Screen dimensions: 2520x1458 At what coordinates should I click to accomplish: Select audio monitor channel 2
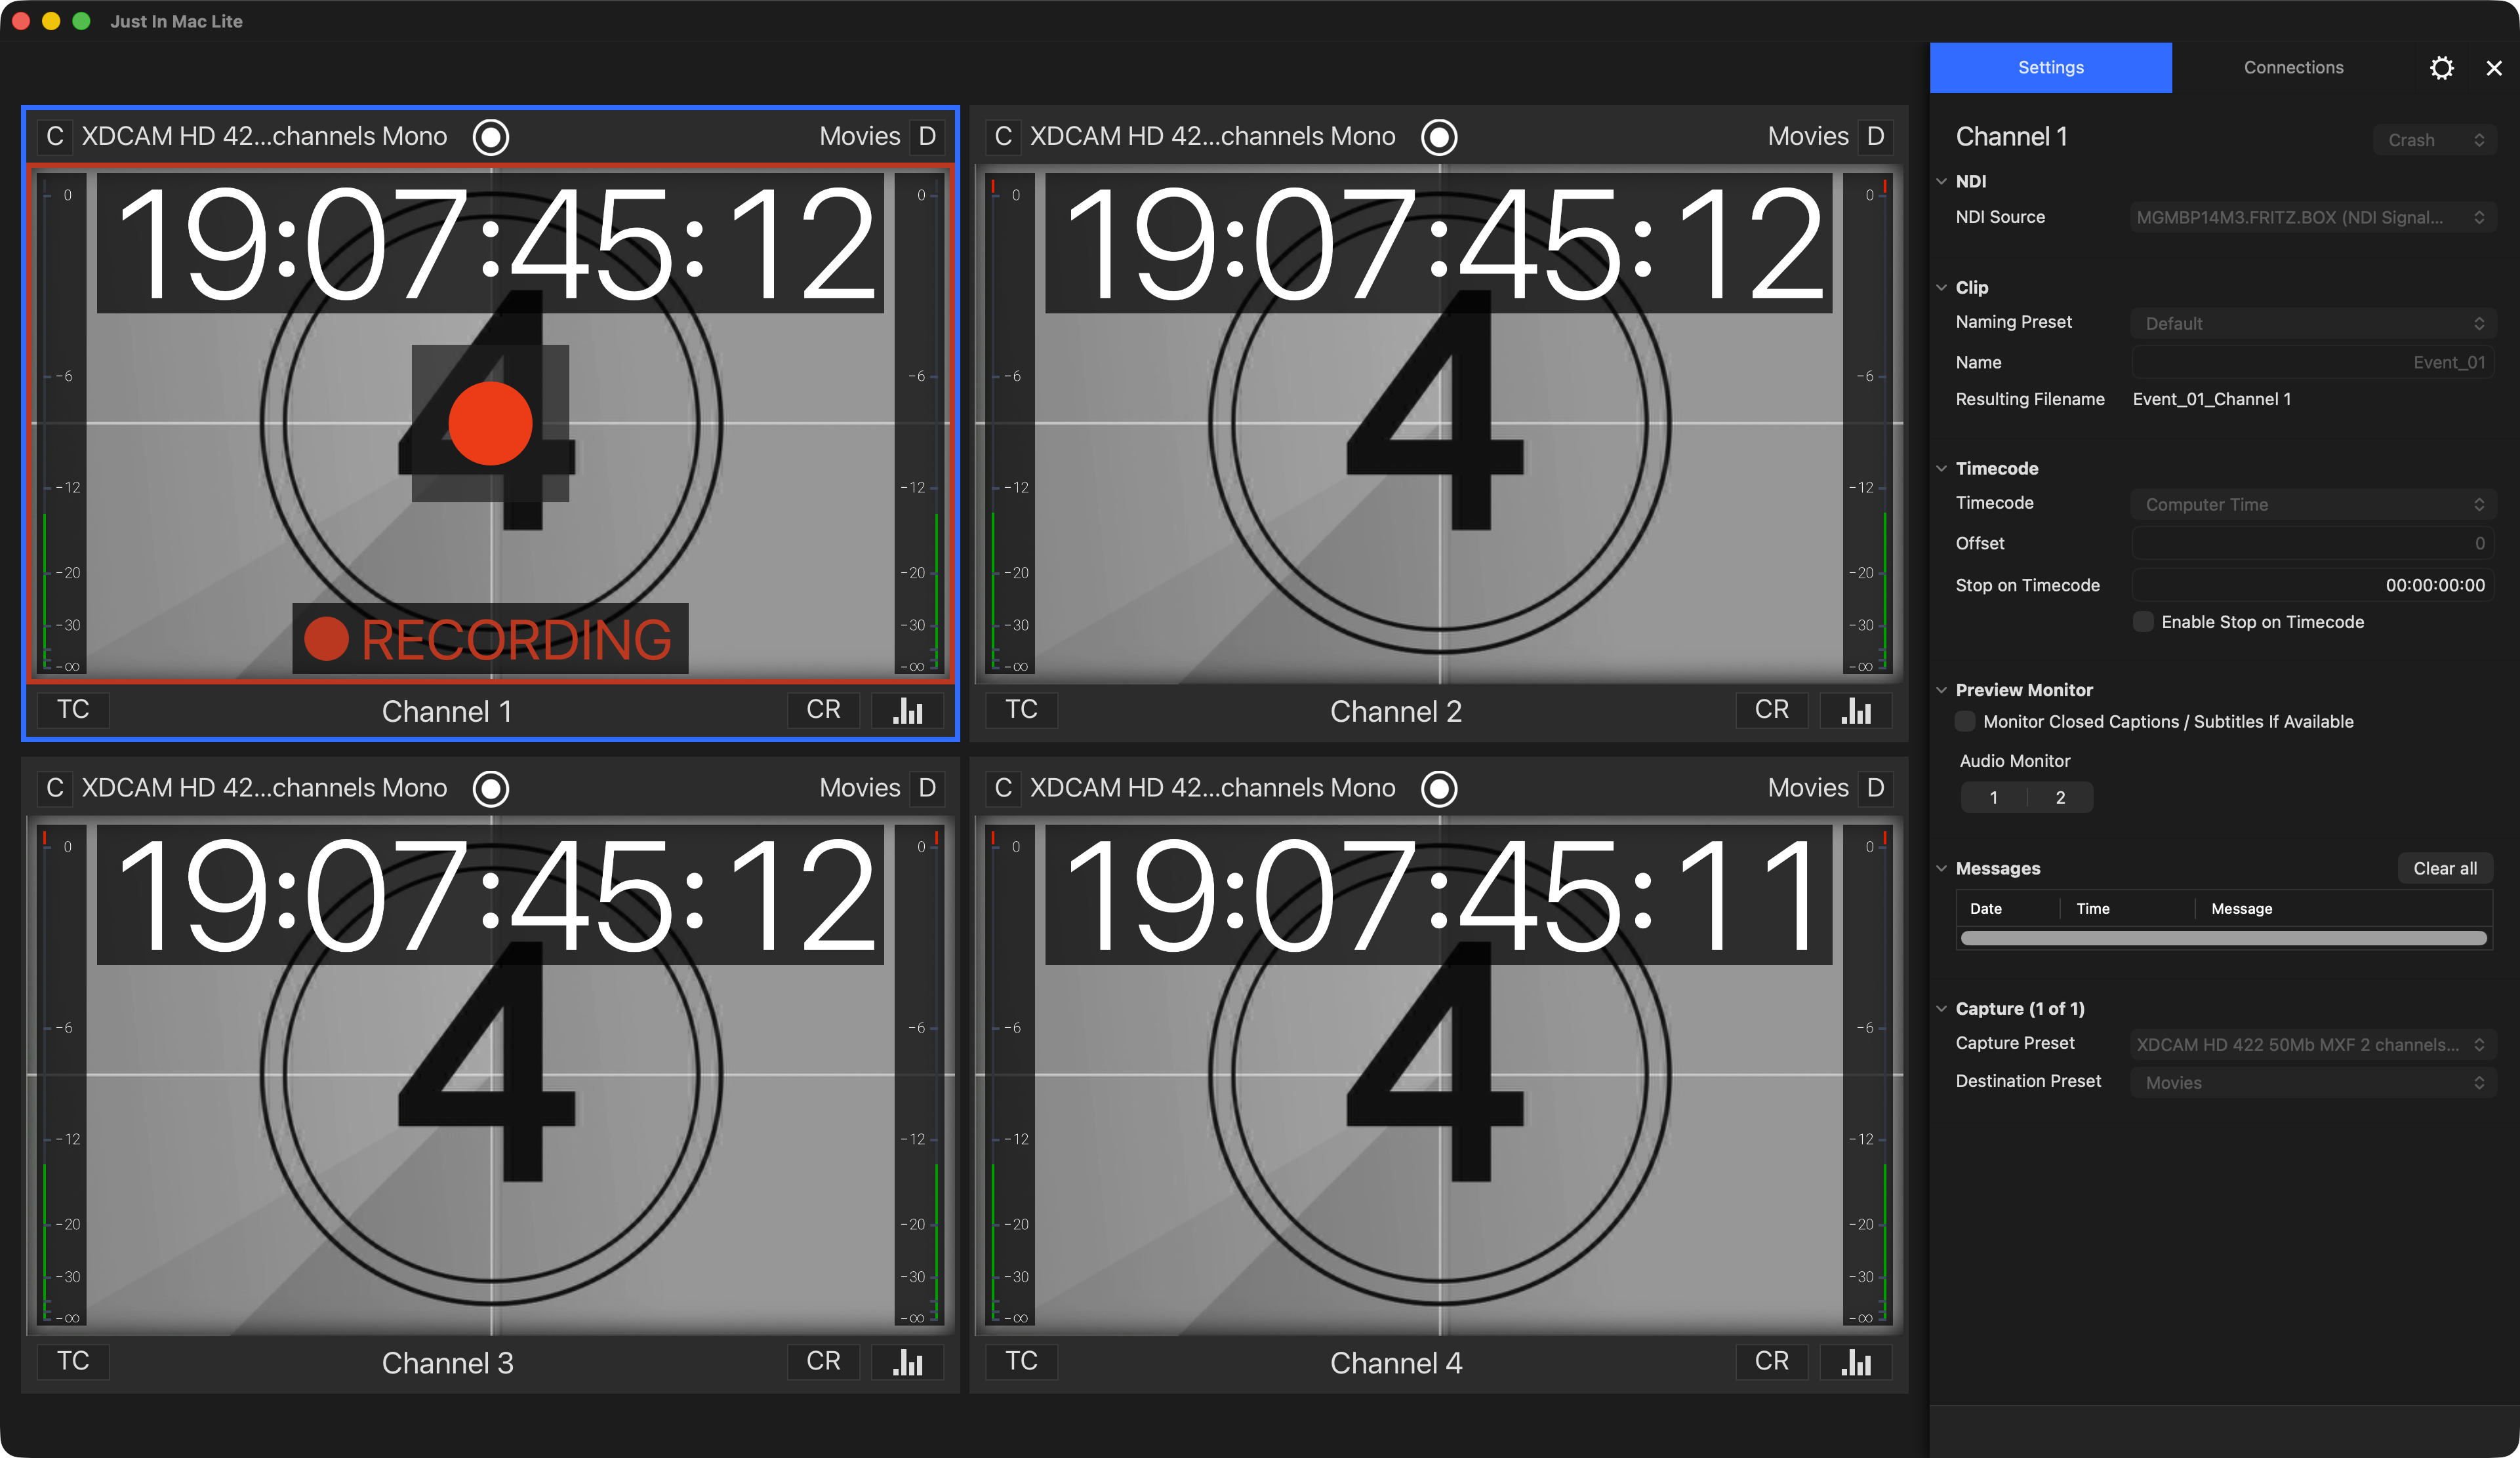tap(2060, 797)
